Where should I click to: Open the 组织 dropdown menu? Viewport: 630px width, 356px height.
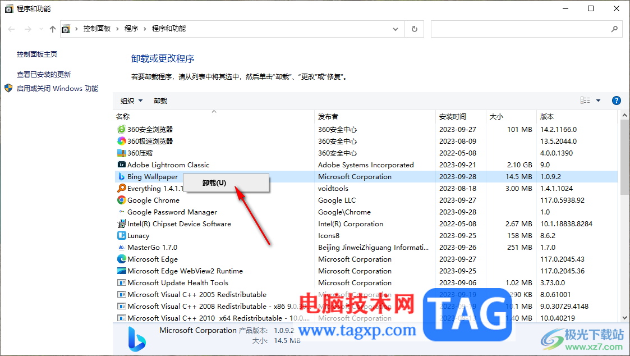coord(131,101)
